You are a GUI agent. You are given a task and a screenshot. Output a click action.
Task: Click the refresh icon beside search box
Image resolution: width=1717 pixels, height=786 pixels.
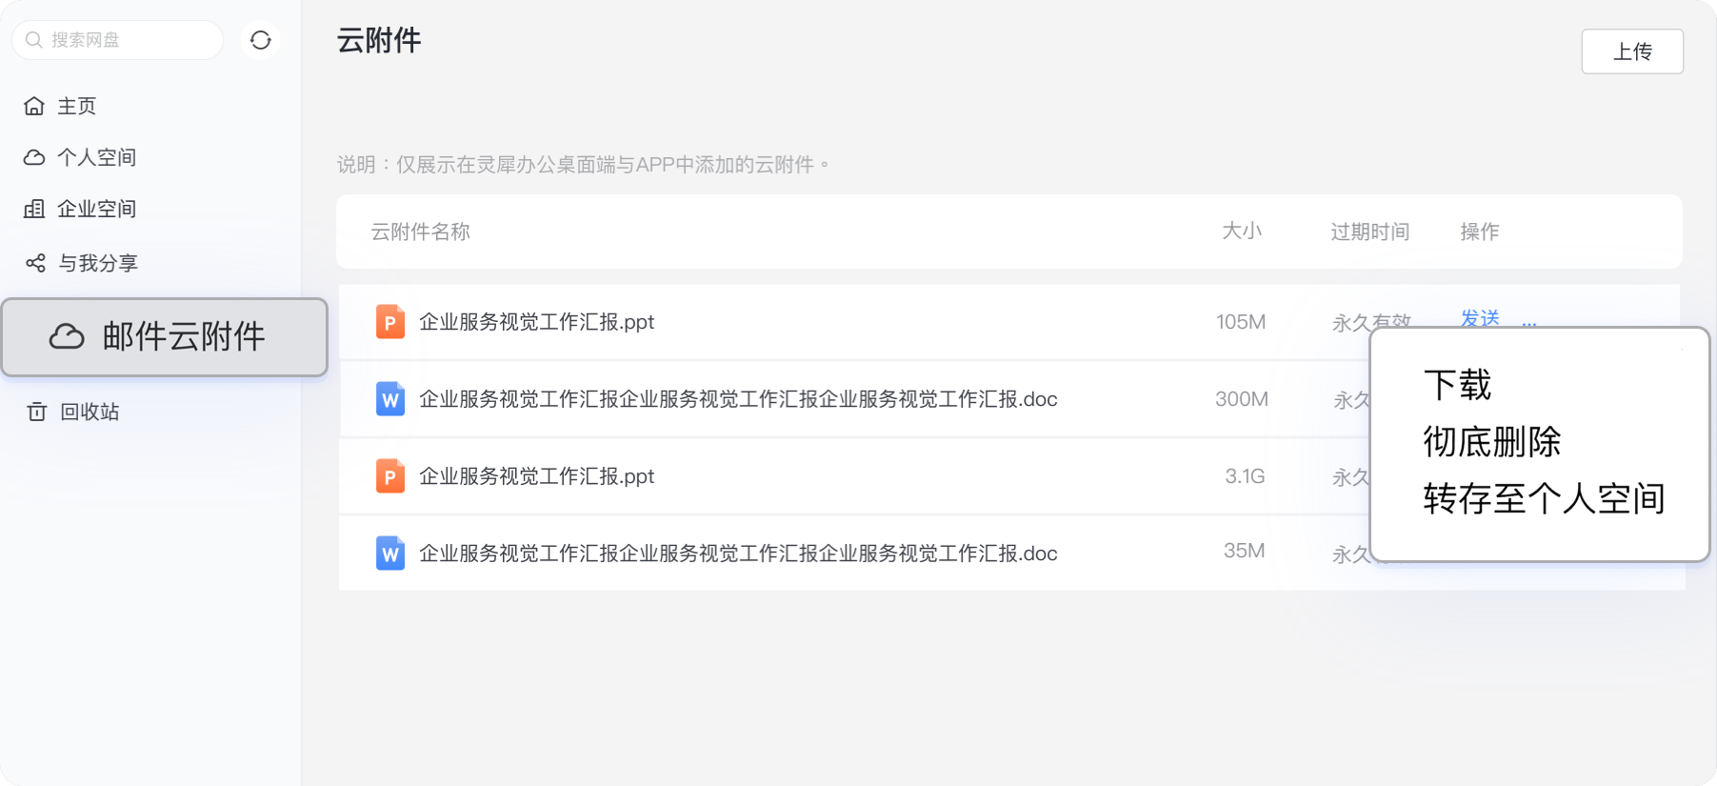click(x=260, y=40)
